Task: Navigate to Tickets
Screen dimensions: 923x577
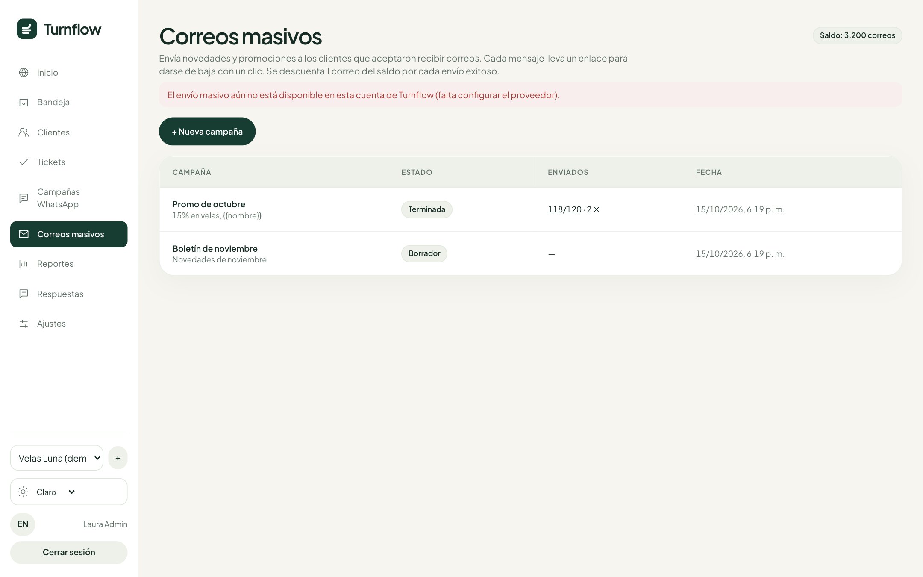Action: tap(69, 162)
